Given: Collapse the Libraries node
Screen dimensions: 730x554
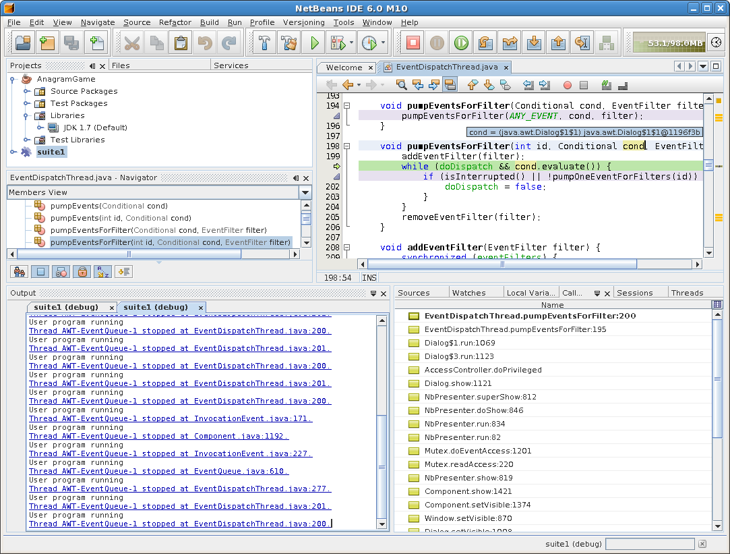Looking at the screenshot, I should 26,115.
